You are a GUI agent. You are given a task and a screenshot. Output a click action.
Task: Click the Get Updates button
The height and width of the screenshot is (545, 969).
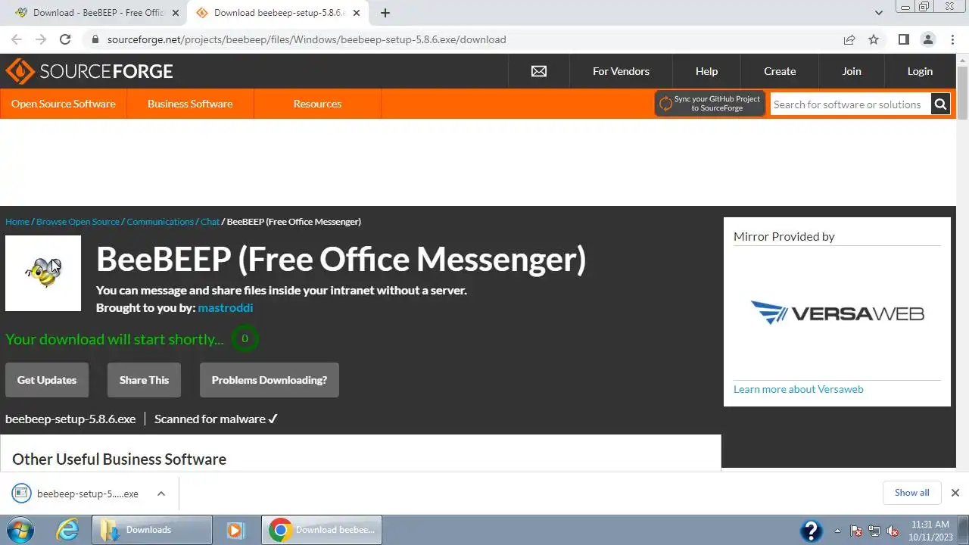point(47,380)
